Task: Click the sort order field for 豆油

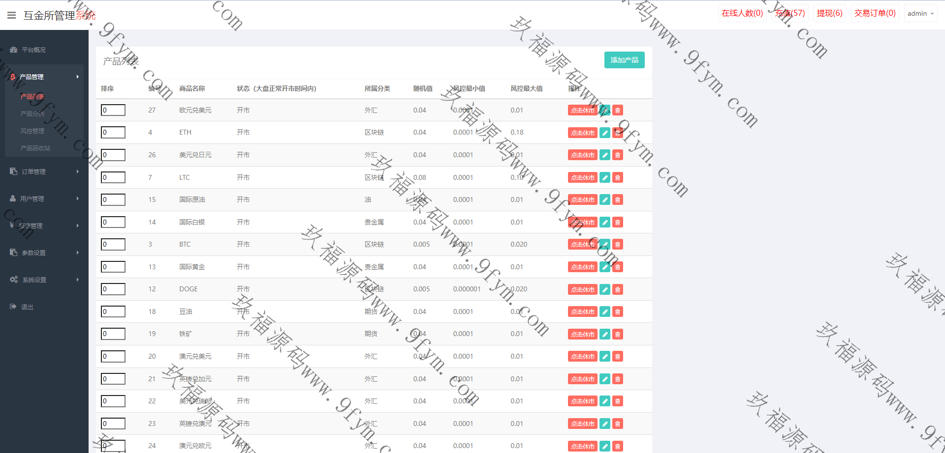Action: pyautogui.click(x=113, y=311)
